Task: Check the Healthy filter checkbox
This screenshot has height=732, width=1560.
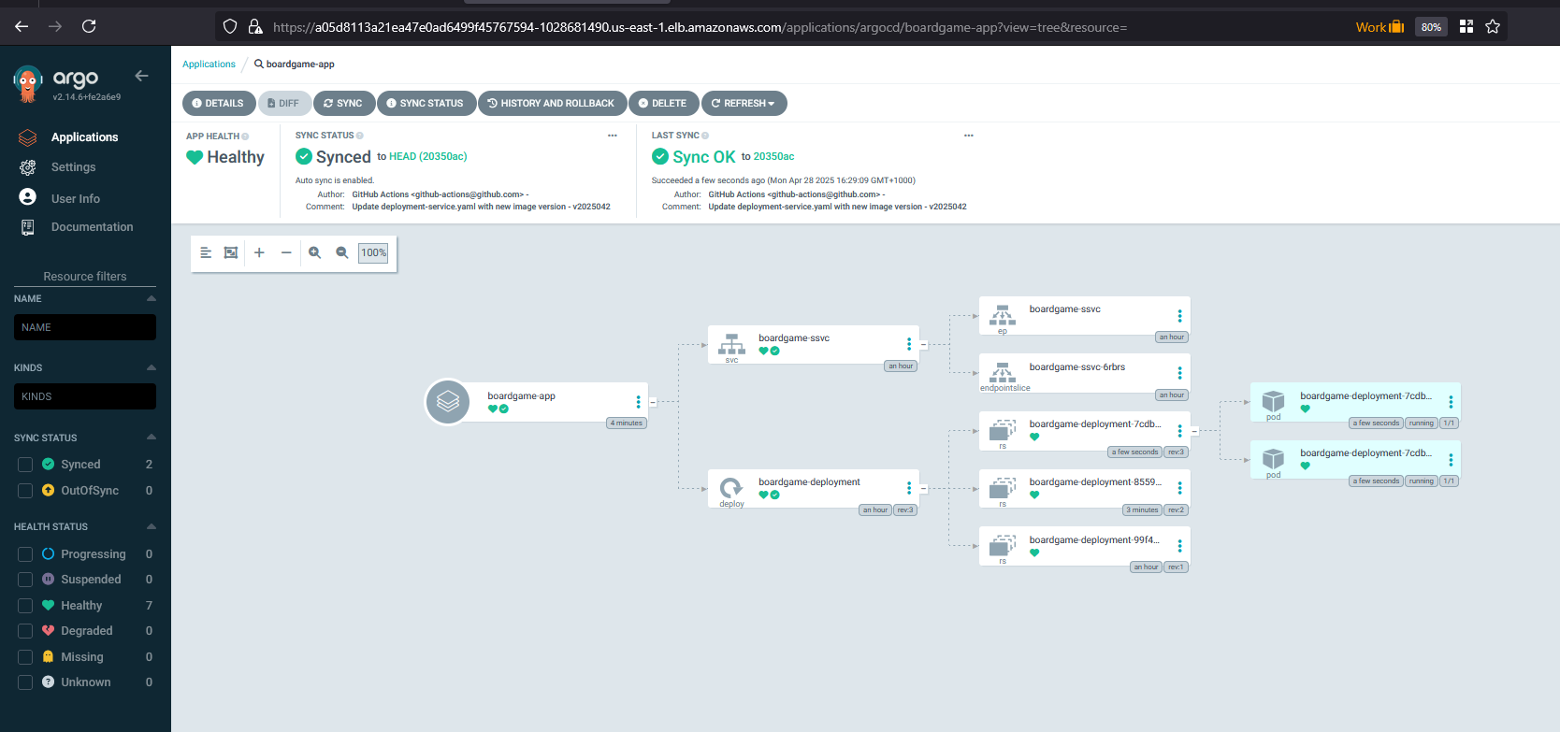Action: pos(25,606)
